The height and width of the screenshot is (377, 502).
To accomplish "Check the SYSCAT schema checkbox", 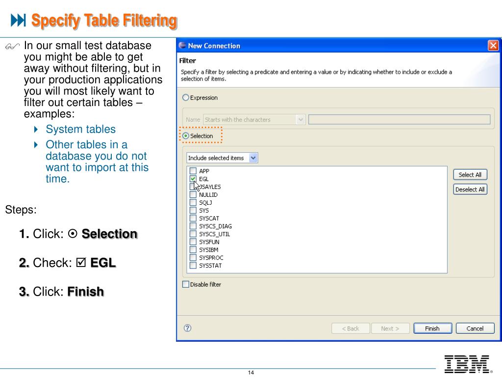I will 193,218.
